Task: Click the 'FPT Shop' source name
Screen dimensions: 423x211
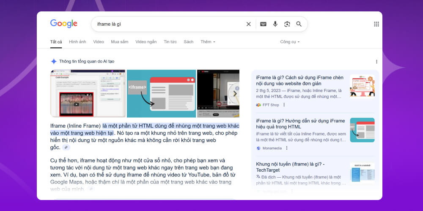Action: click(271, 105)
